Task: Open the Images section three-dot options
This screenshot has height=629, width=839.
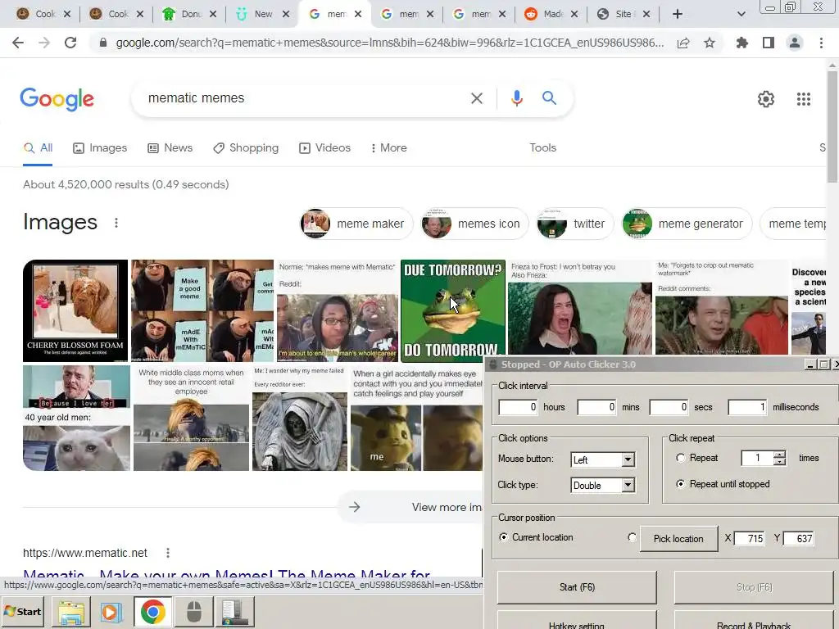Action: coord(116,223)
